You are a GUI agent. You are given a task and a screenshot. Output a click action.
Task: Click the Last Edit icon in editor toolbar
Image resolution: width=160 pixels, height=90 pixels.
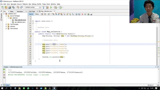pyautogui.click(x=42, y=14)
